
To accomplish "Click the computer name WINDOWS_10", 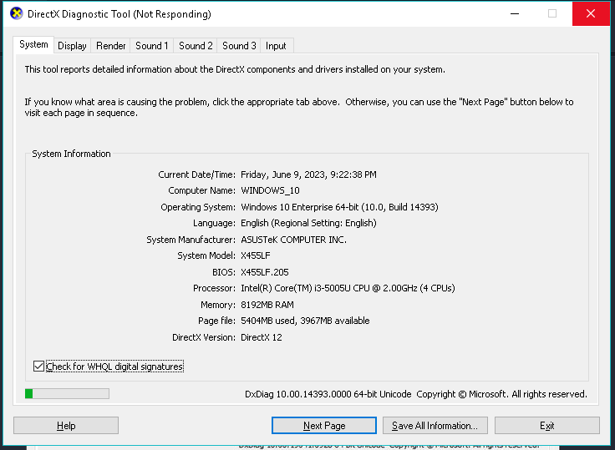I will point(270,190).
